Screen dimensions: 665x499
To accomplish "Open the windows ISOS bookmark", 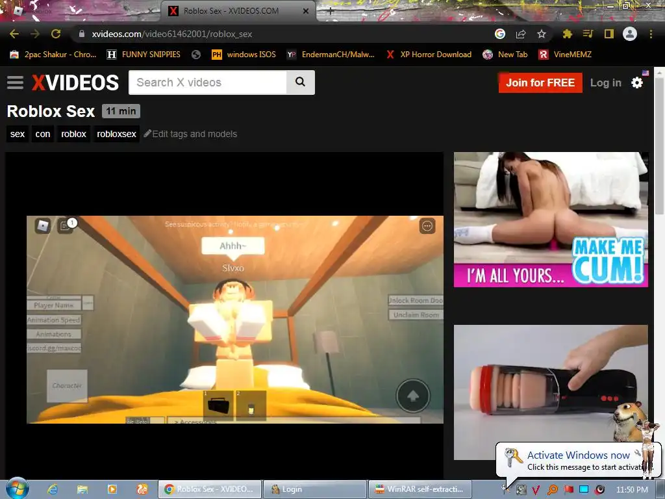I will pos(244,55).
